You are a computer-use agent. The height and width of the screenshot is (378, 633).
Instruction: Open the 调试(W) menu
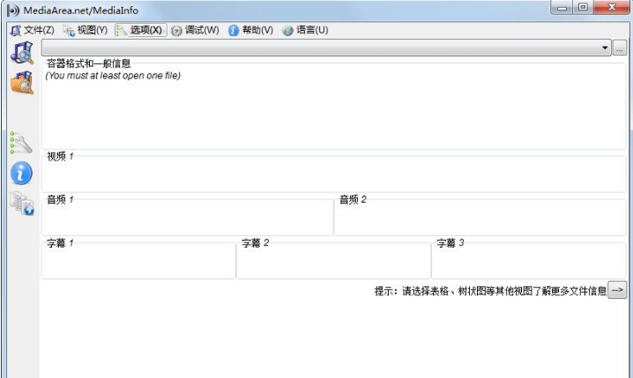point(195,30)
